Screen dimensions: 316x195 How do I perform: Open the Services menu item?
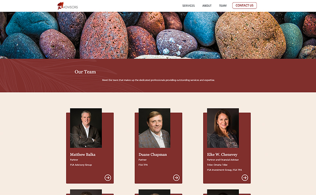[x=188, y=6]
